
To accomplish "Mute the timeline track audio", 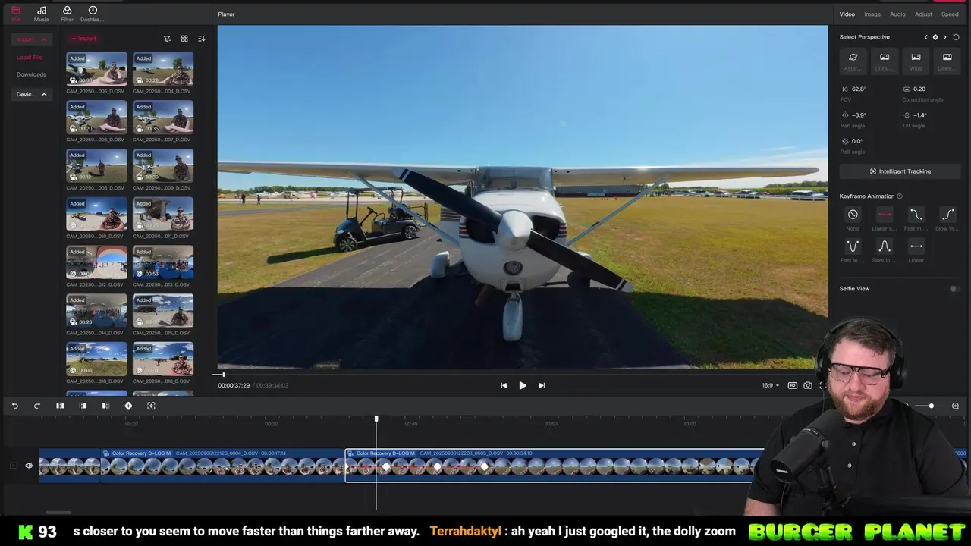I will [x=29, y=466].
